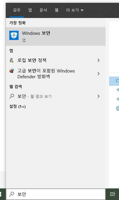
Task: Click the search input field containing 보안
Action: [56, 194]
